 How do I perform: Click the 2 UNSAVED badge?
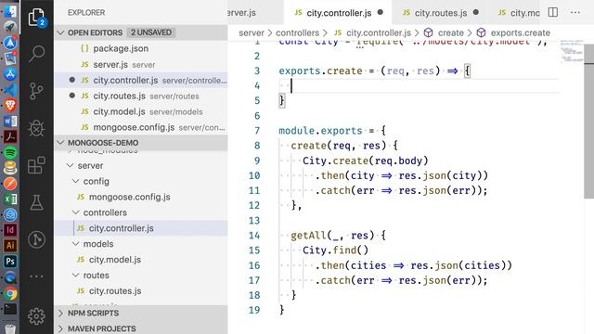tap(150, 32)
